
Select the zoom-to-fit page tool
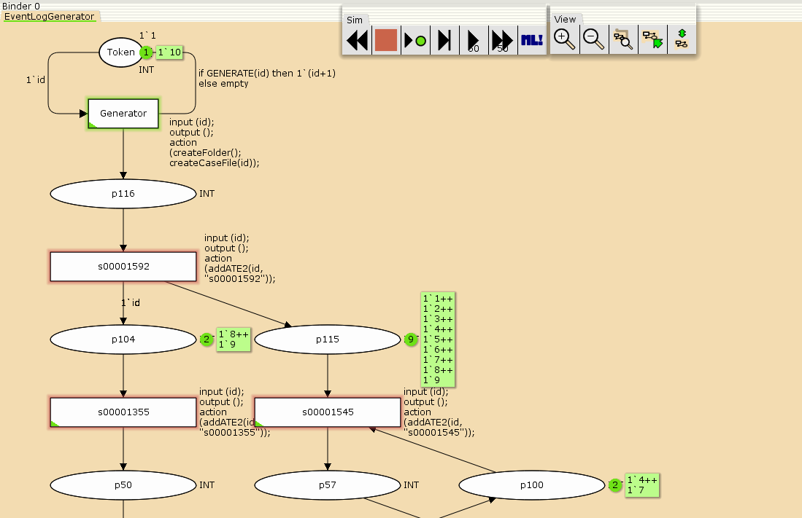pyautogui.click(x=623, y=39)
